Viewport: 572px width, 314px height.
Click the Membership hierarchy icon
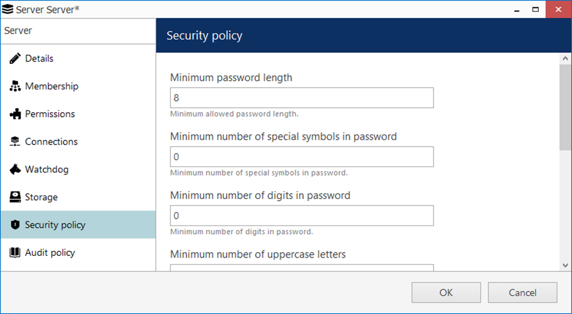click(15, 86)
